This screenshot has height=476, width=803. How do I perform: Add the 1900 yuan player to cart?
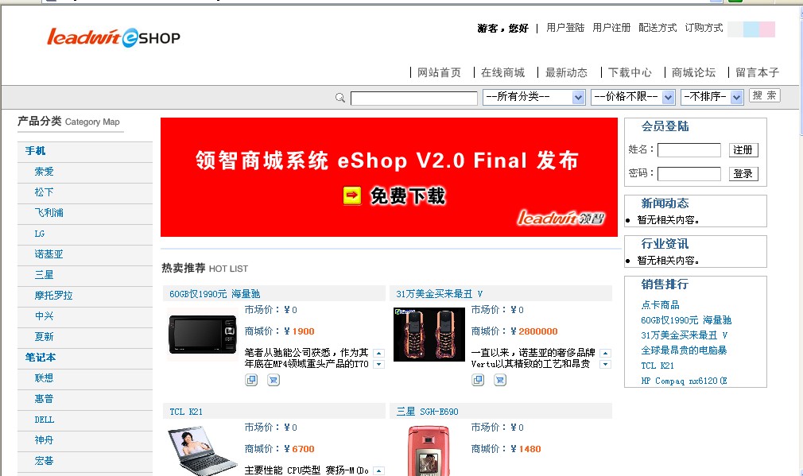click(273, 381)
